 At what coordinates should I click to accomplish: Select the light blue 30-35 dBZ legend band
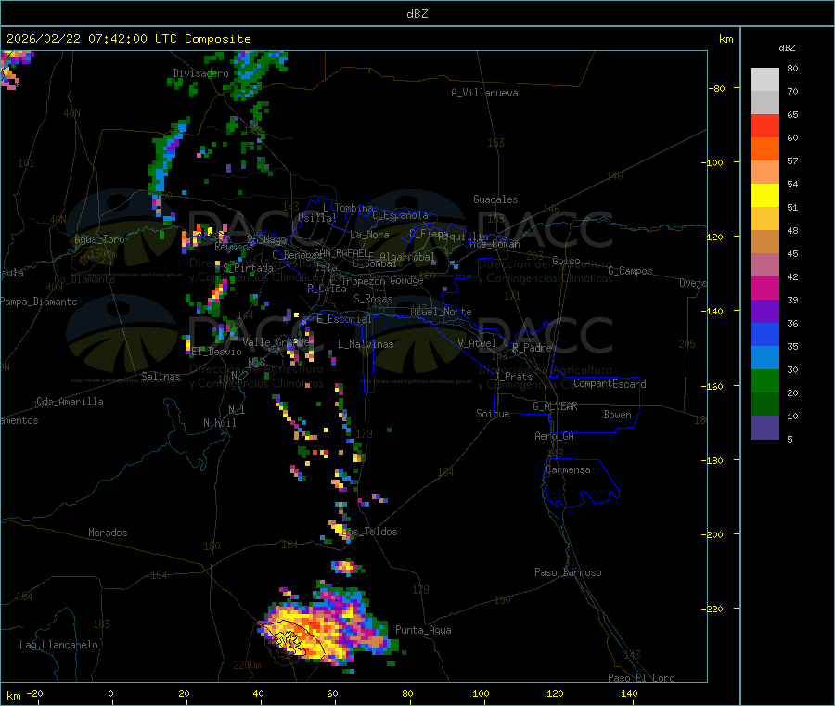click(x=764, y=358)
